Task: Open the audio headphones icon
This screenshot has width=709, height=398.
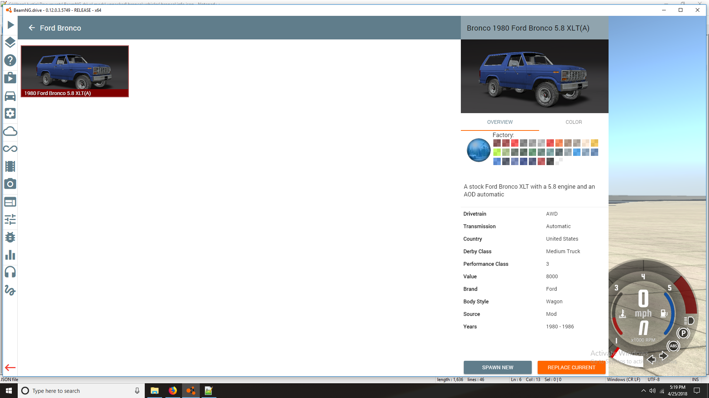Action: coord(10,272)
